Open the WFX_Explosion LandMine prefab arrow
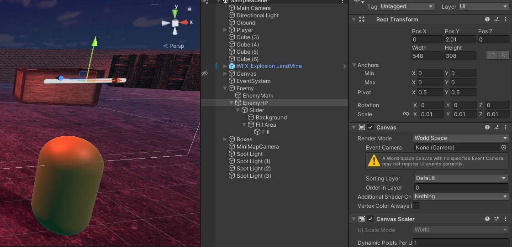512x247 pixels. point(344,66)
